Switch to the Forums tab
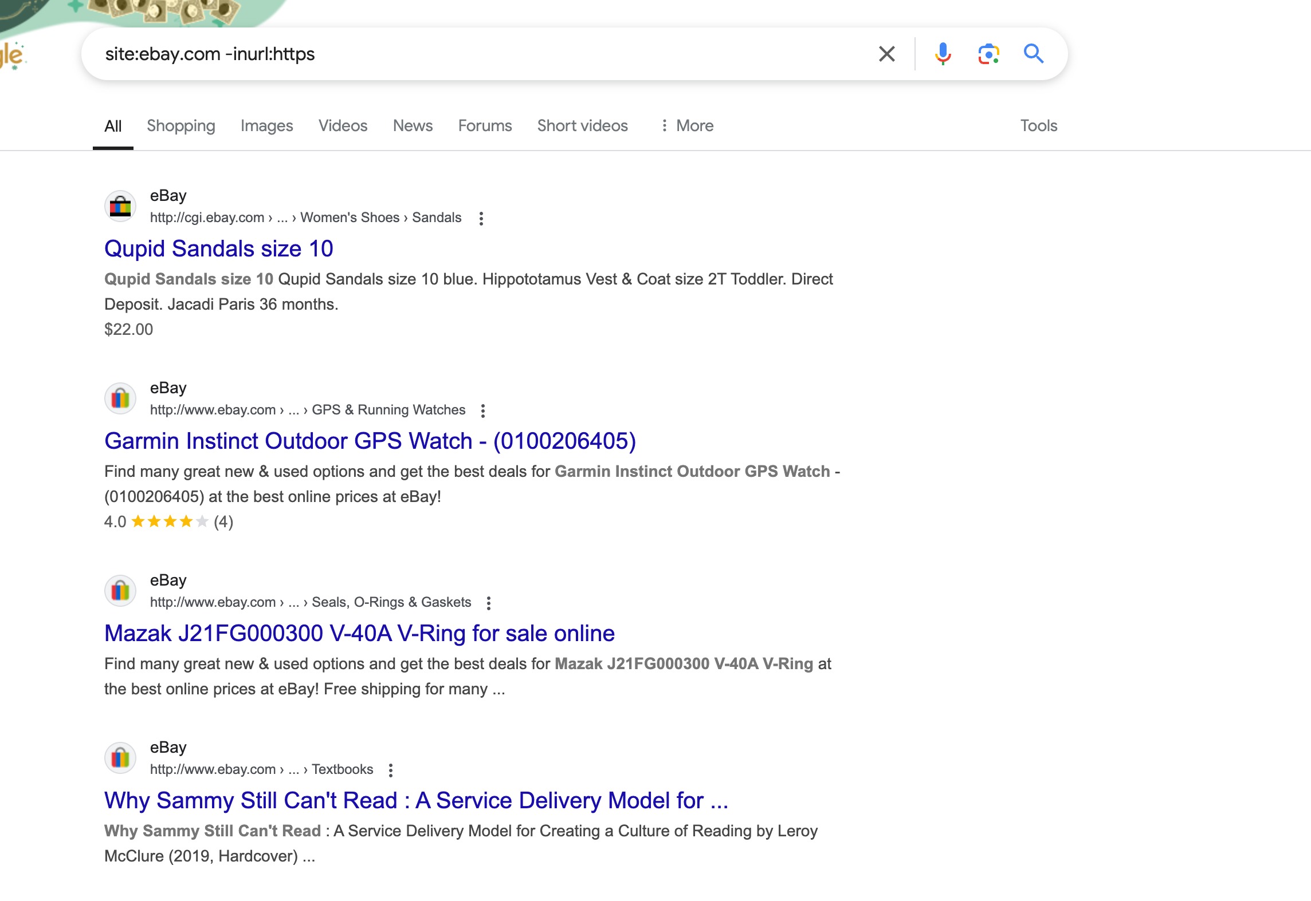Image resolution: width=1311 pixels, height=901 pixels. coord(485,126)
